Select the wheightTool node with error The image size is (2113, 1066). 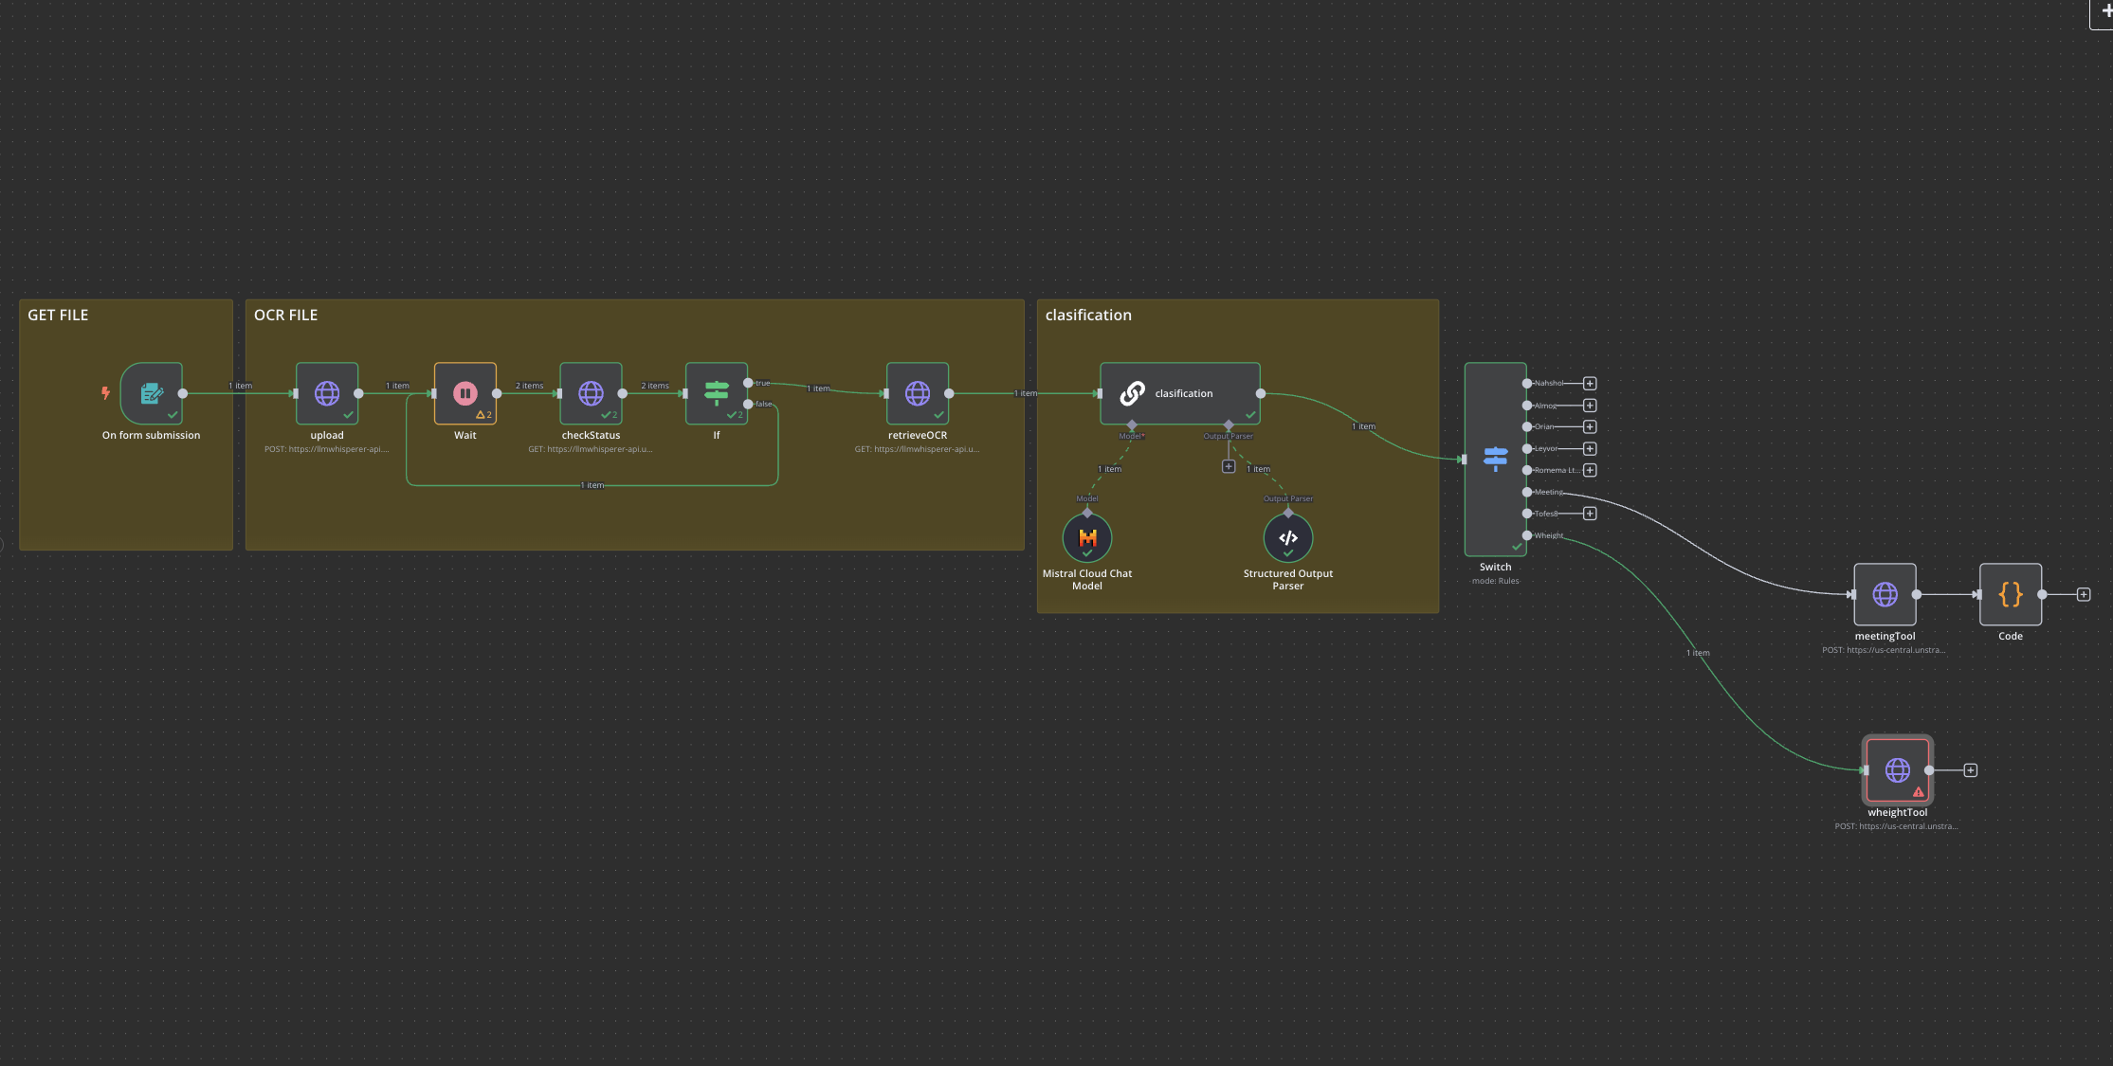(1898, 770)
